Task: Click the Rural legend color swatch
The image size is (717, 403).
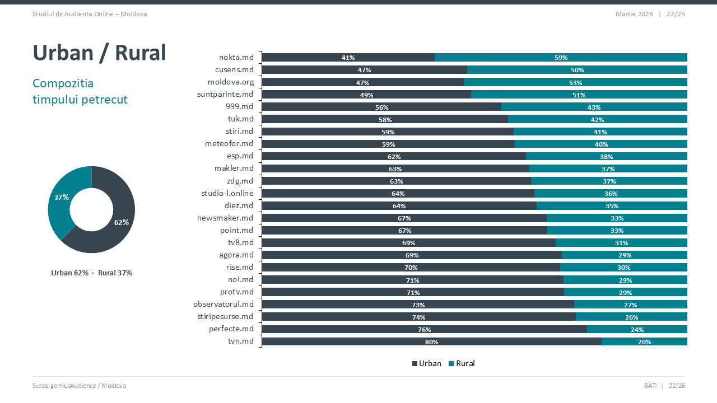Action: tap(451, 364)
